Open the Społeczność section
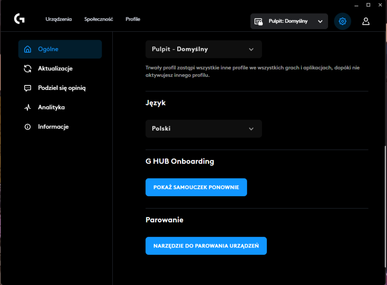This screenshot has height=285, width=387. tap(99, 19)
